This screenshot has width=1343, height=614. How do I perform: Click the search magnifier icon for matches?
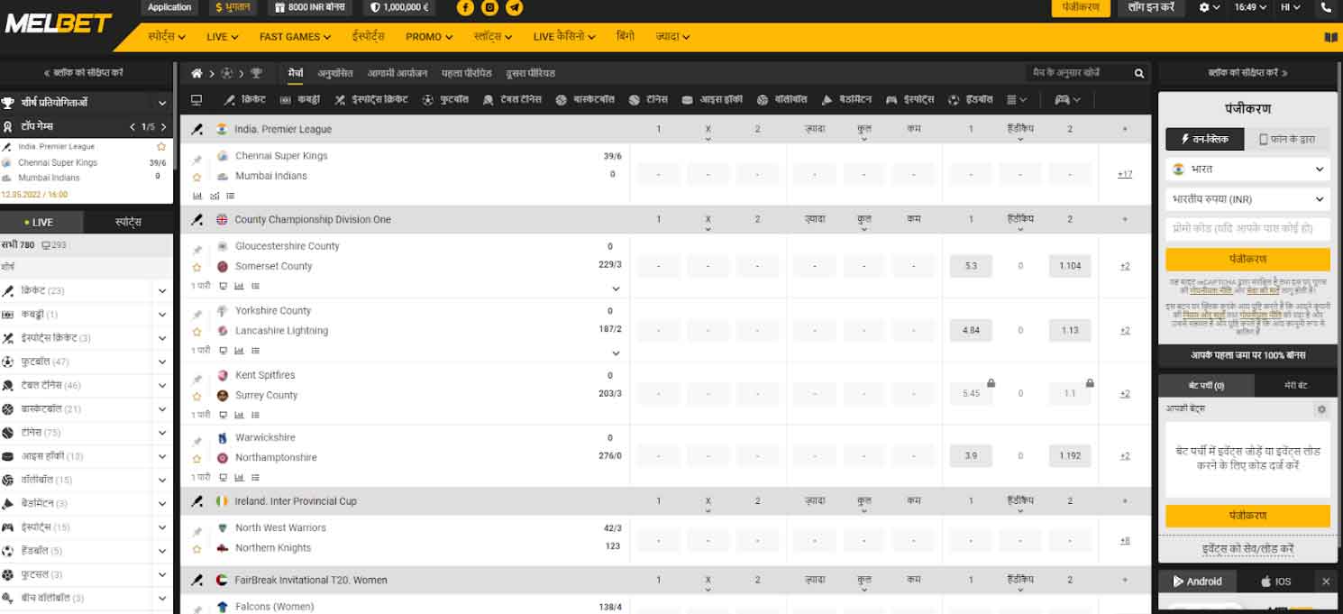[x=1139, y=73]
